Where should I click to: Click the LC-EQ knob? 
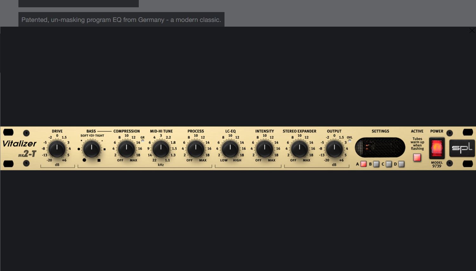coord(230,149)
